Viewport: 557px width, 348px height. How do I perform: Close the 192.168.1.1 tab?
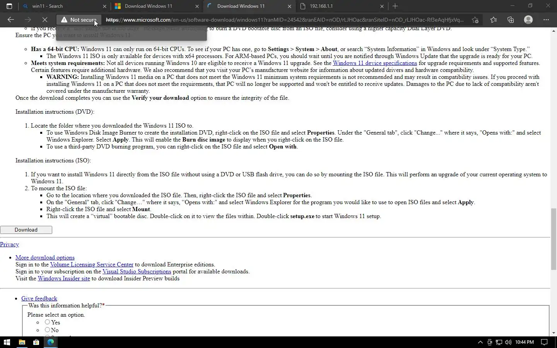(x=382, y=6)
